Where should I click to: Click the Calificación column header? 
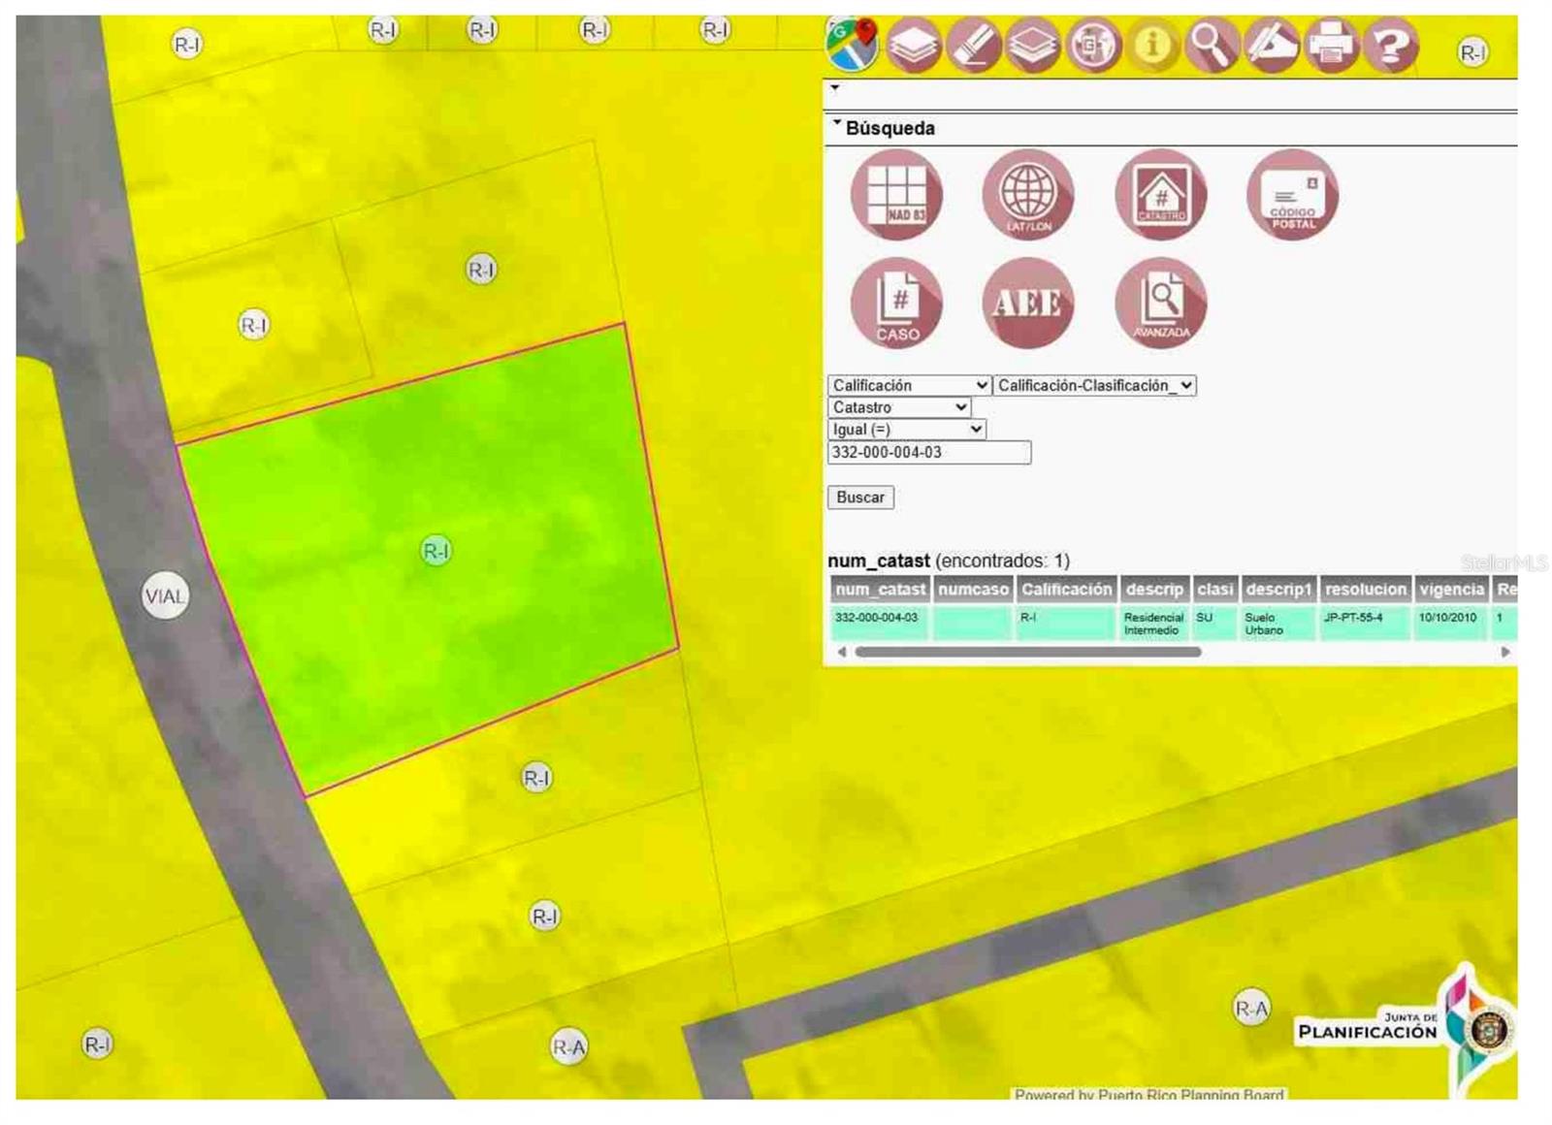(x=1065, y=589)
